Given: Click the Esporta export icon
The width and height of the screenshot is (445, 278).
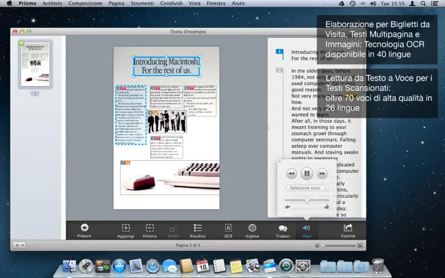Looking at the screenshot, I should pyautogui.click(x=348, y=227).
